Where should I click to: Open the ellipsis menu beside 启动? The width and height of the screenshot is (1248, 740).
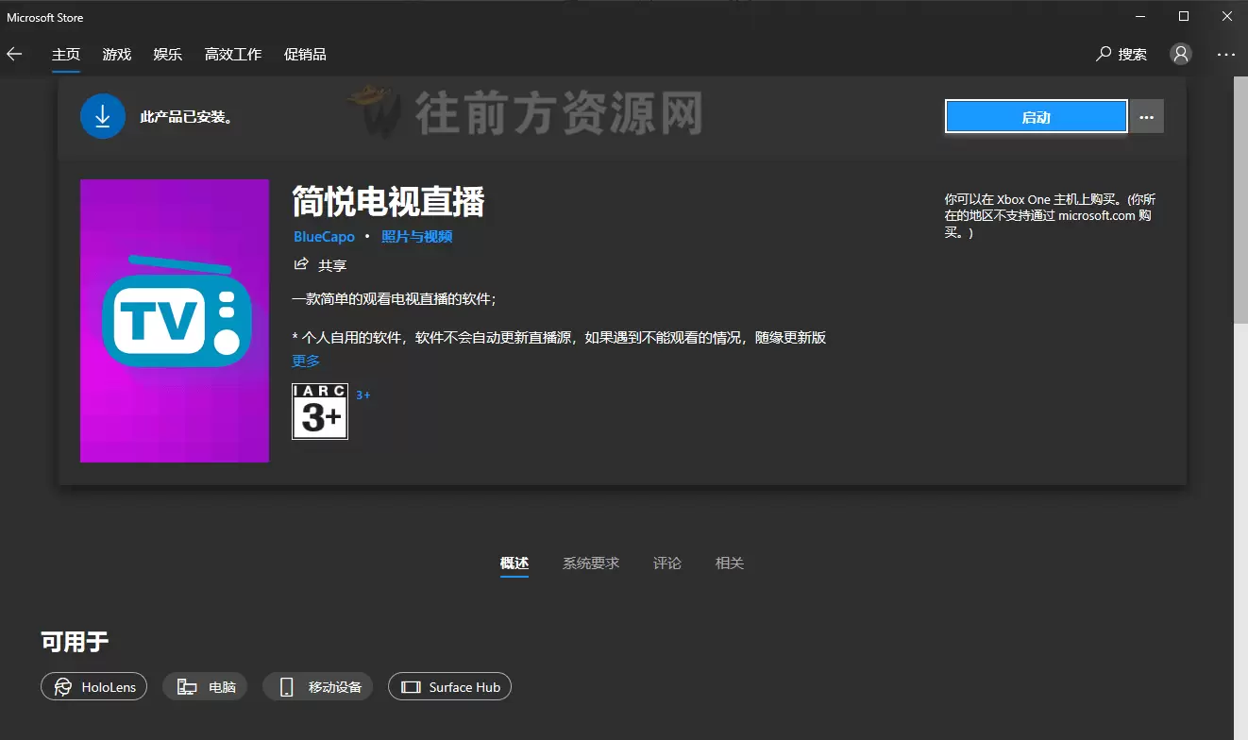point(1147,117)
